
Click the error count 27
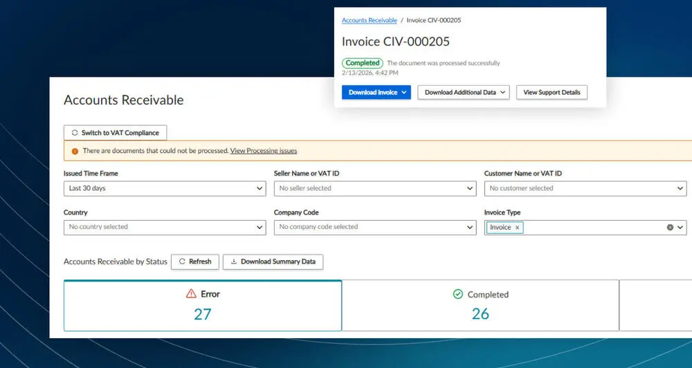click(203, 314)
